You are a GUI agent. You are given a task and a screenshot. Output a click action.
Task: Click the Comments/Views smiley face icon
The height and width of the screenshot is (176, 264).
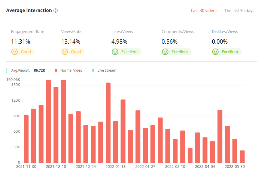pos(165,52)
